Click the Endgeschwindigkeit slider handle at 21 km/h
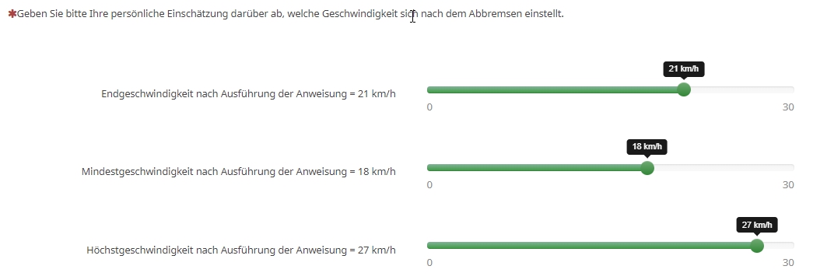The image size is (813, 280). pos(684,89)
